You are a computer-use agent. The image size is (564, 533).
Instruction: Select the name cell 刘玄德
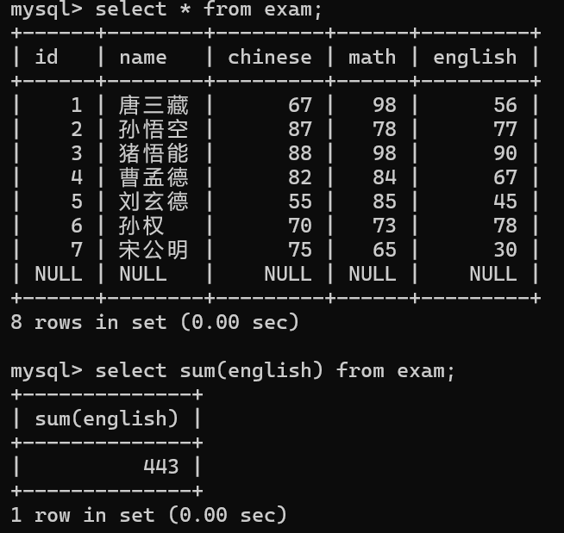(x=154, y=201)
